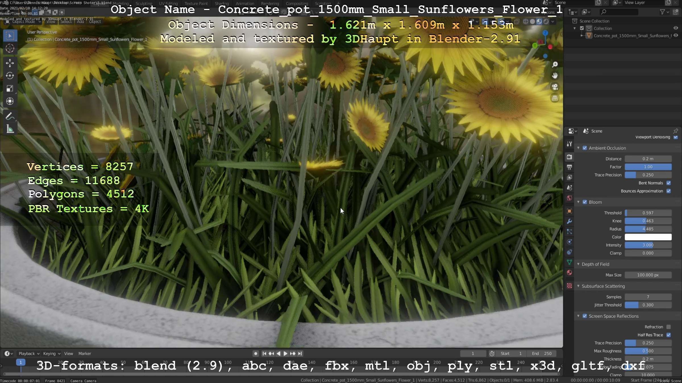Open the Modifiers wrench tab
Screen dimensions: 682x383
[569, 221]
